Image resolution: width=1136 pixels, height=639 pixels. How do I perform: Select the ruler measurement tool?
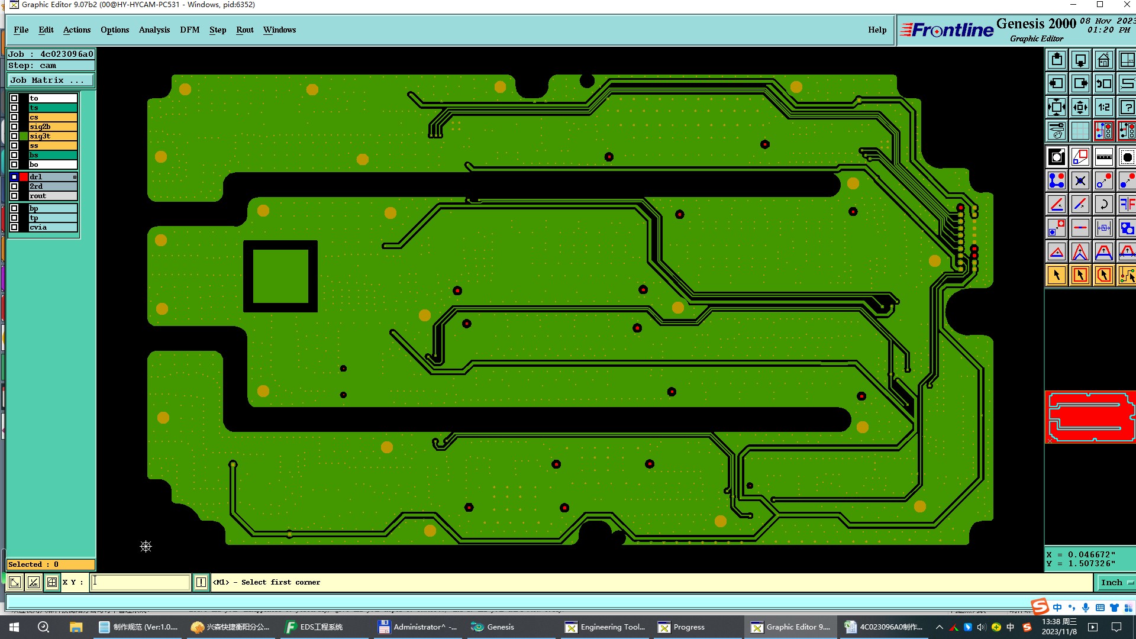pos(1103,157)
